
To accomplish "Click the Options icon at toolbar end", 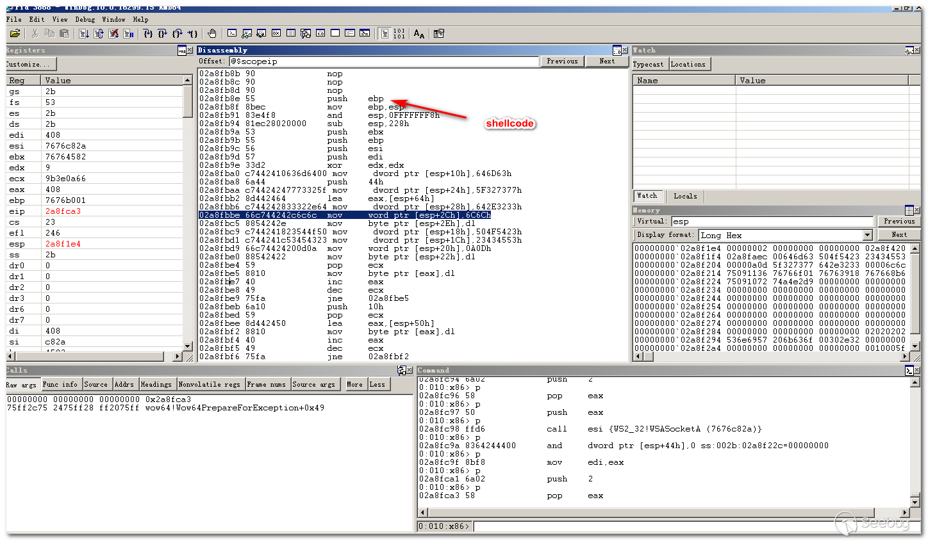I will point(439,33).
